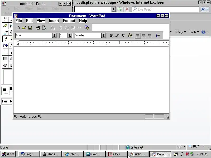Click the Live Search magnifier button in IE
Screen dimensions: 211x158
point(203,9)
